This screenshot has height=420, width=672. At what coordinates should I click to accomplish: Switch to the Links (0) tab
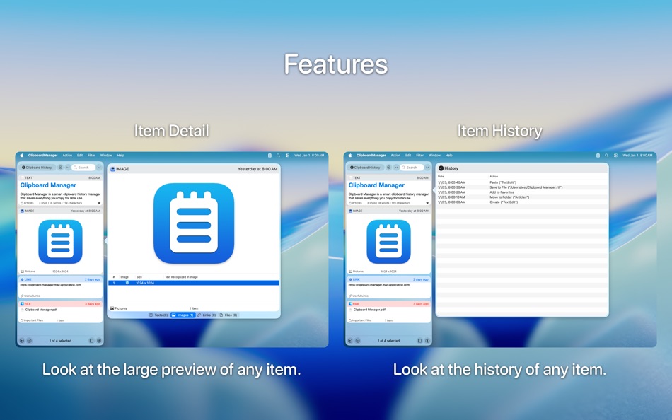tap(209, 315)
